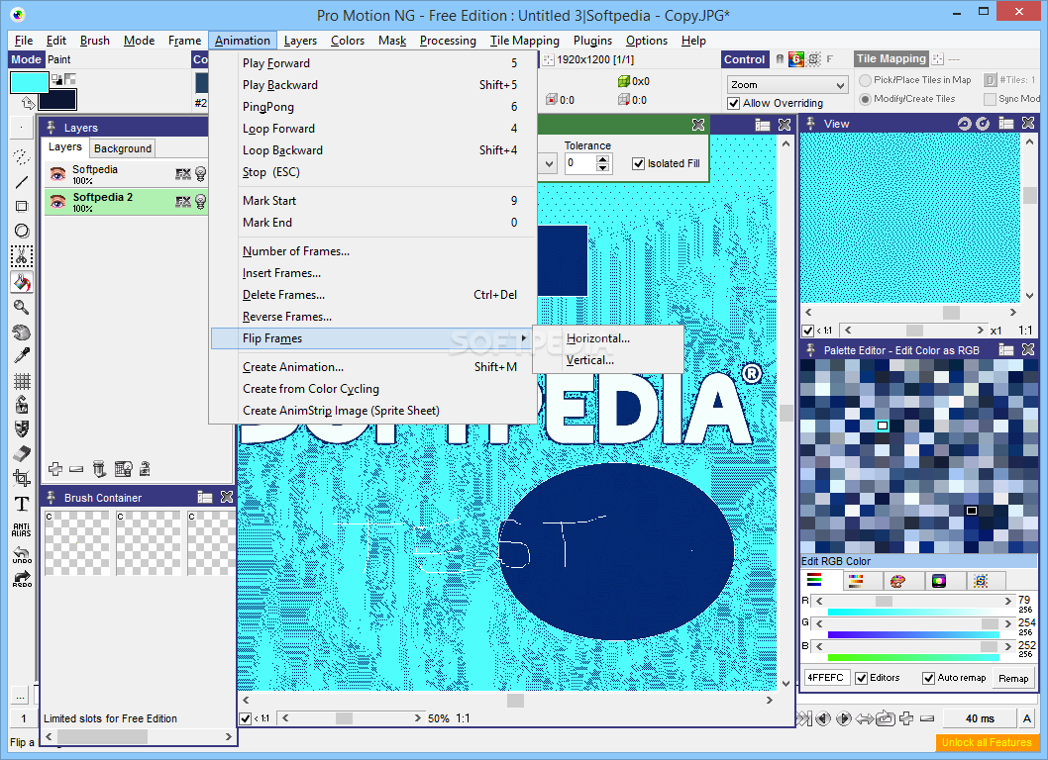
Task: Open the Processing menu
Action: point(448,41)
